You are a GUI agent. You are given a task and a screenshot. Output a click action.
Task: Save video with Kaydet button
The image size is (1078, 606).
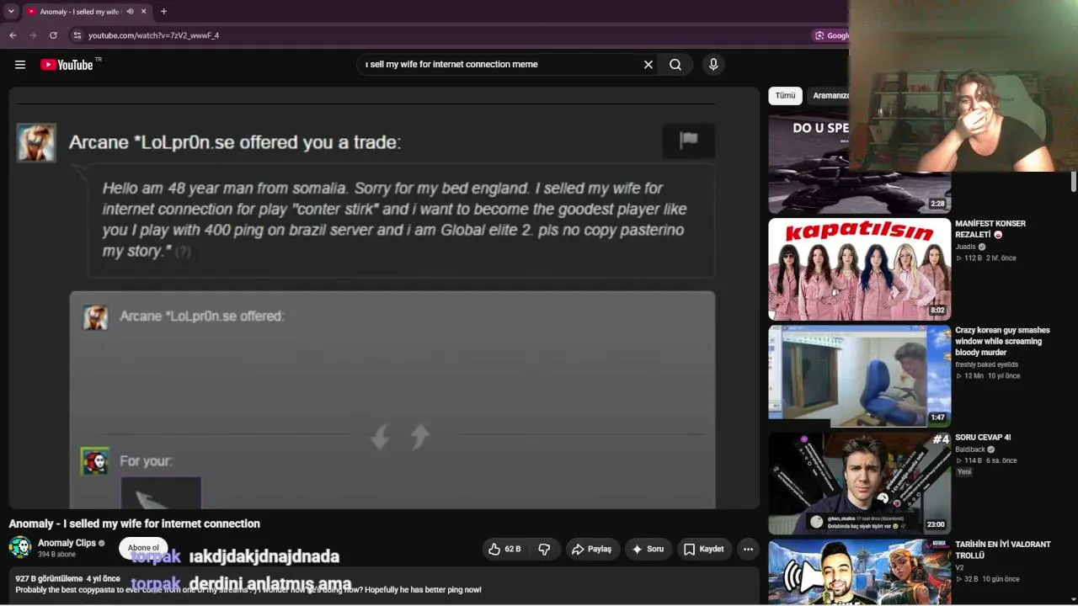pos(704,549)
